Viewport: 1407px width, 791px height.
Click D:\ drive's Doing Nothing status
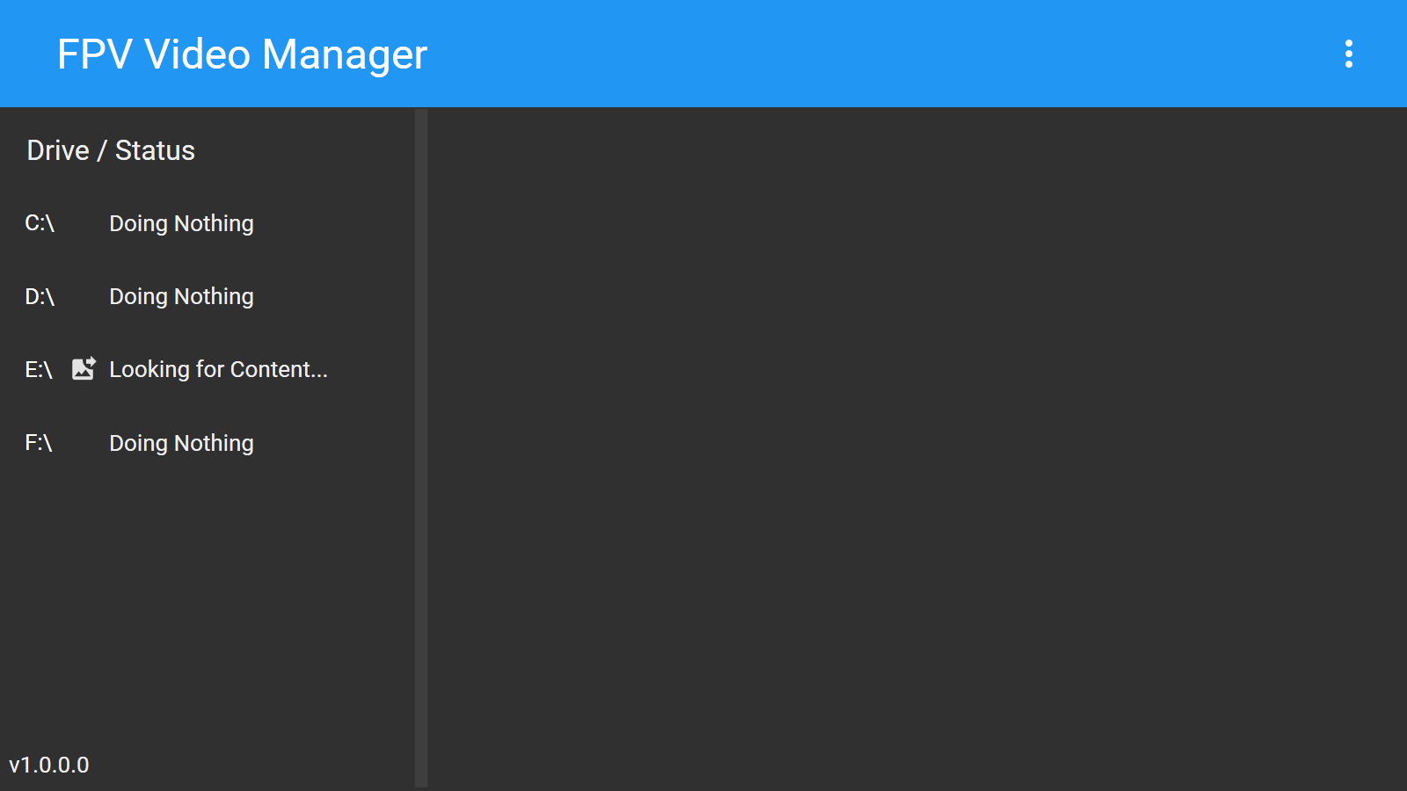(181, 297)
